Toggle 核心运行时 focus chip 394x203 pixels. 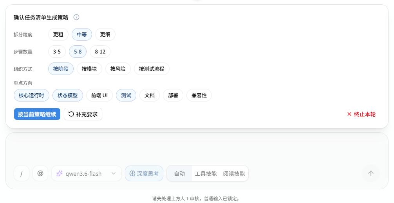31,95
